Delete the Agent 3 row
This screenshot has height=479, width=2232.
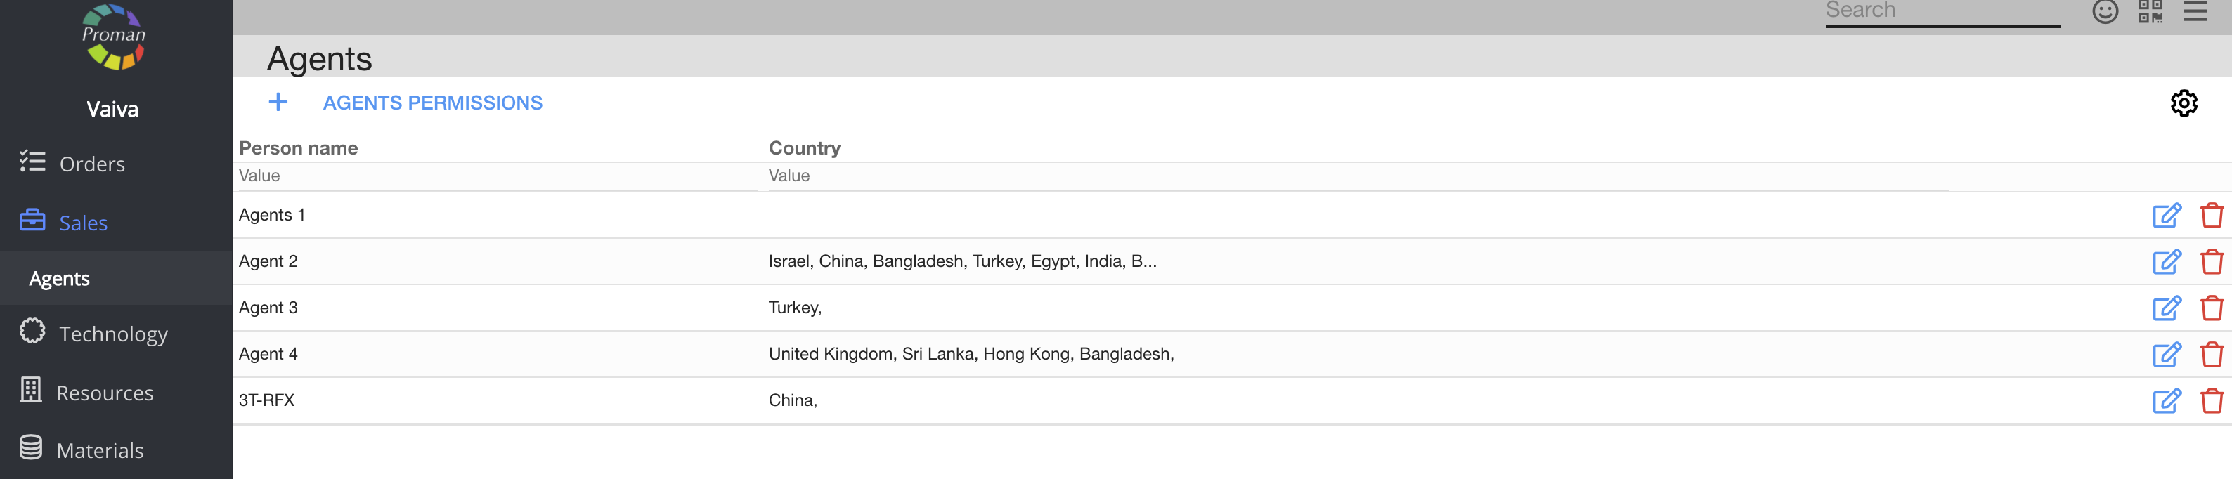(x=2211, y=308)
